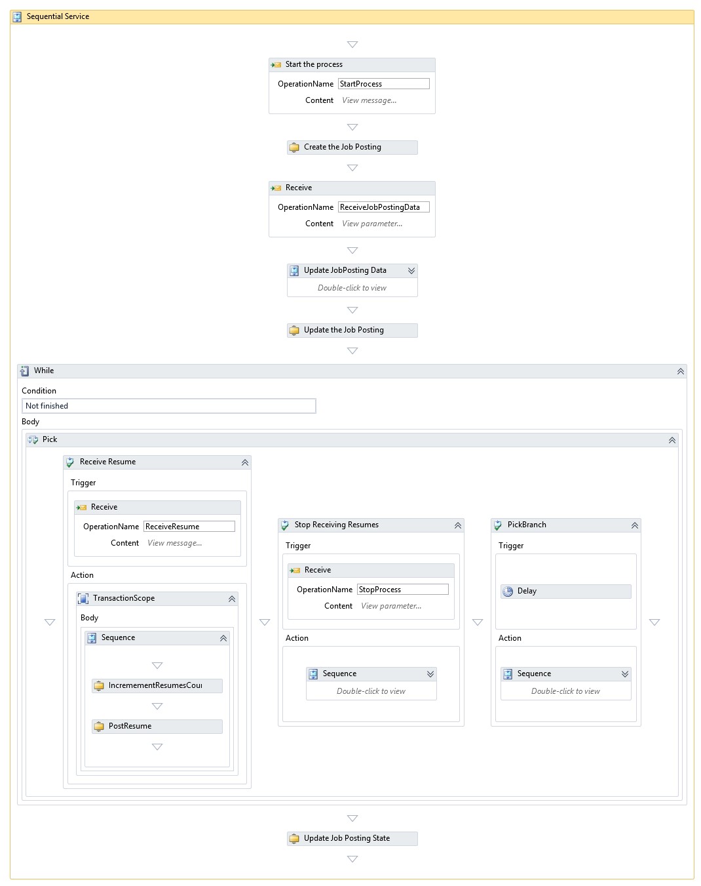Click the drop arrow right of PickBranch
This screenshot has height=886, width=701.
654,622
